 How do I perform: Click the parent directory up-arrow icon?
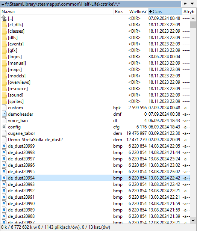tap(4, 18)
